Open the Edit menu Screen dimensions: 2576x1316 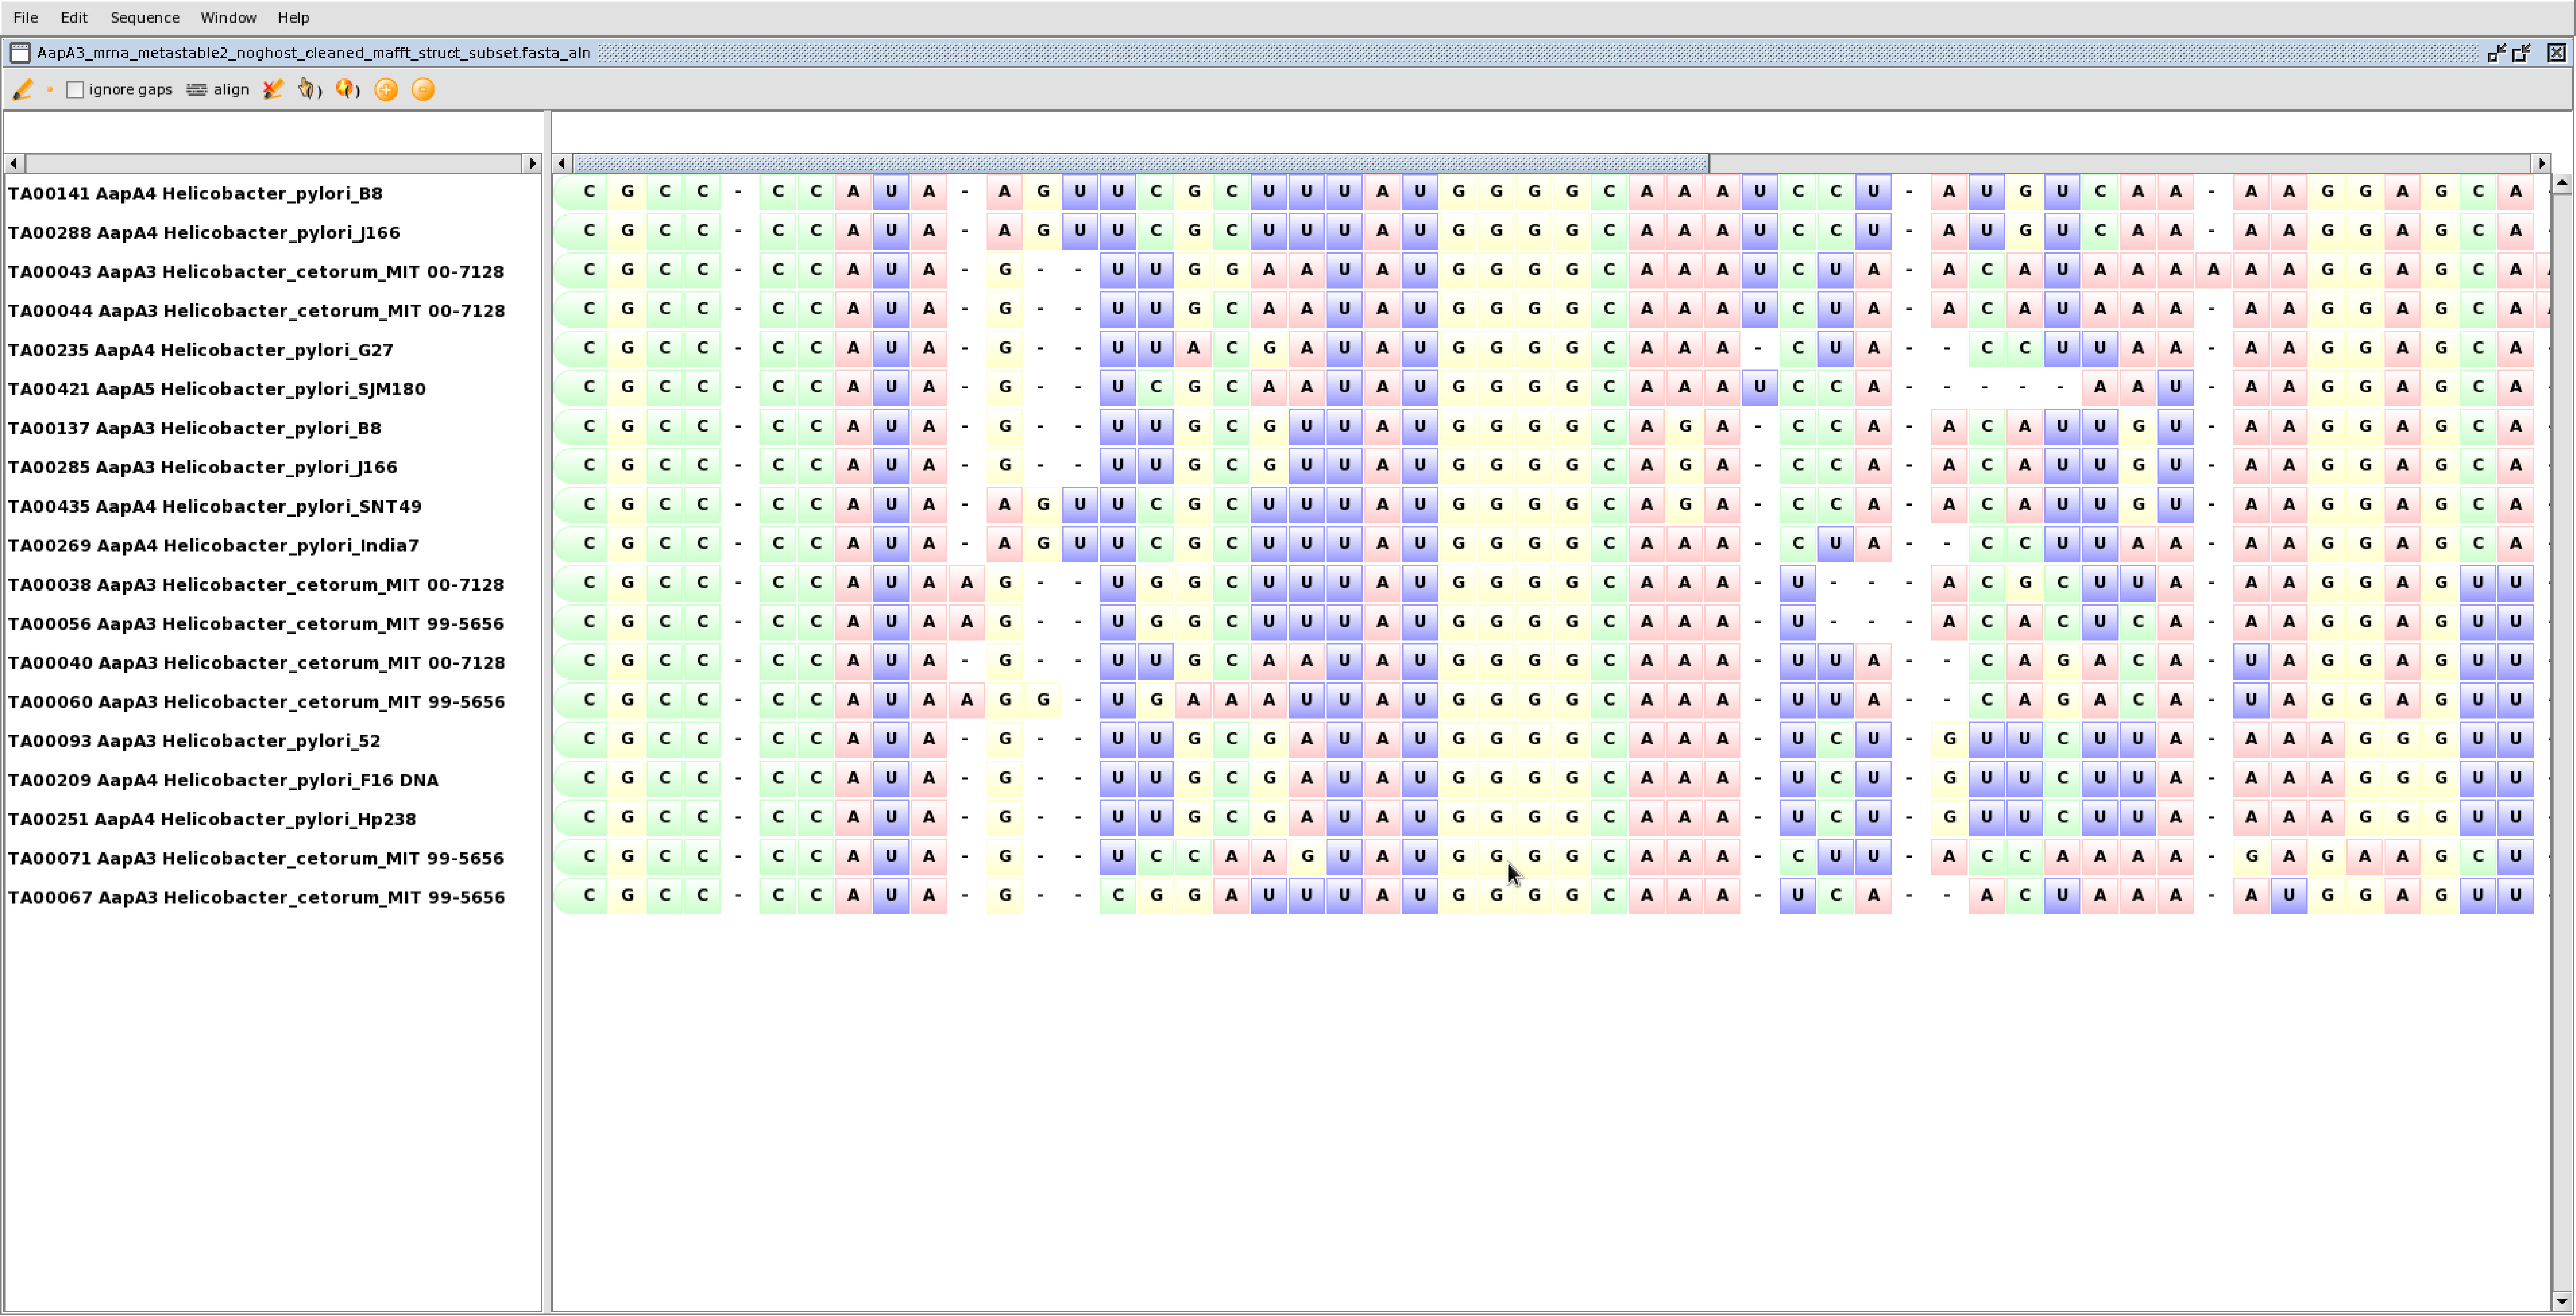pyautogui.click(x=74, y=18)
